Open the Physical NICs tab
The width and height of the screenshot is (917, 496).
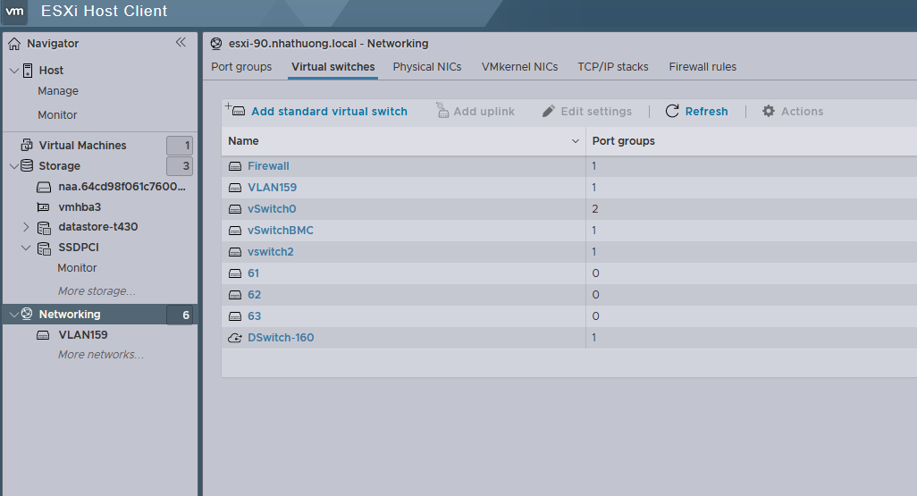[x=427, y=67]
